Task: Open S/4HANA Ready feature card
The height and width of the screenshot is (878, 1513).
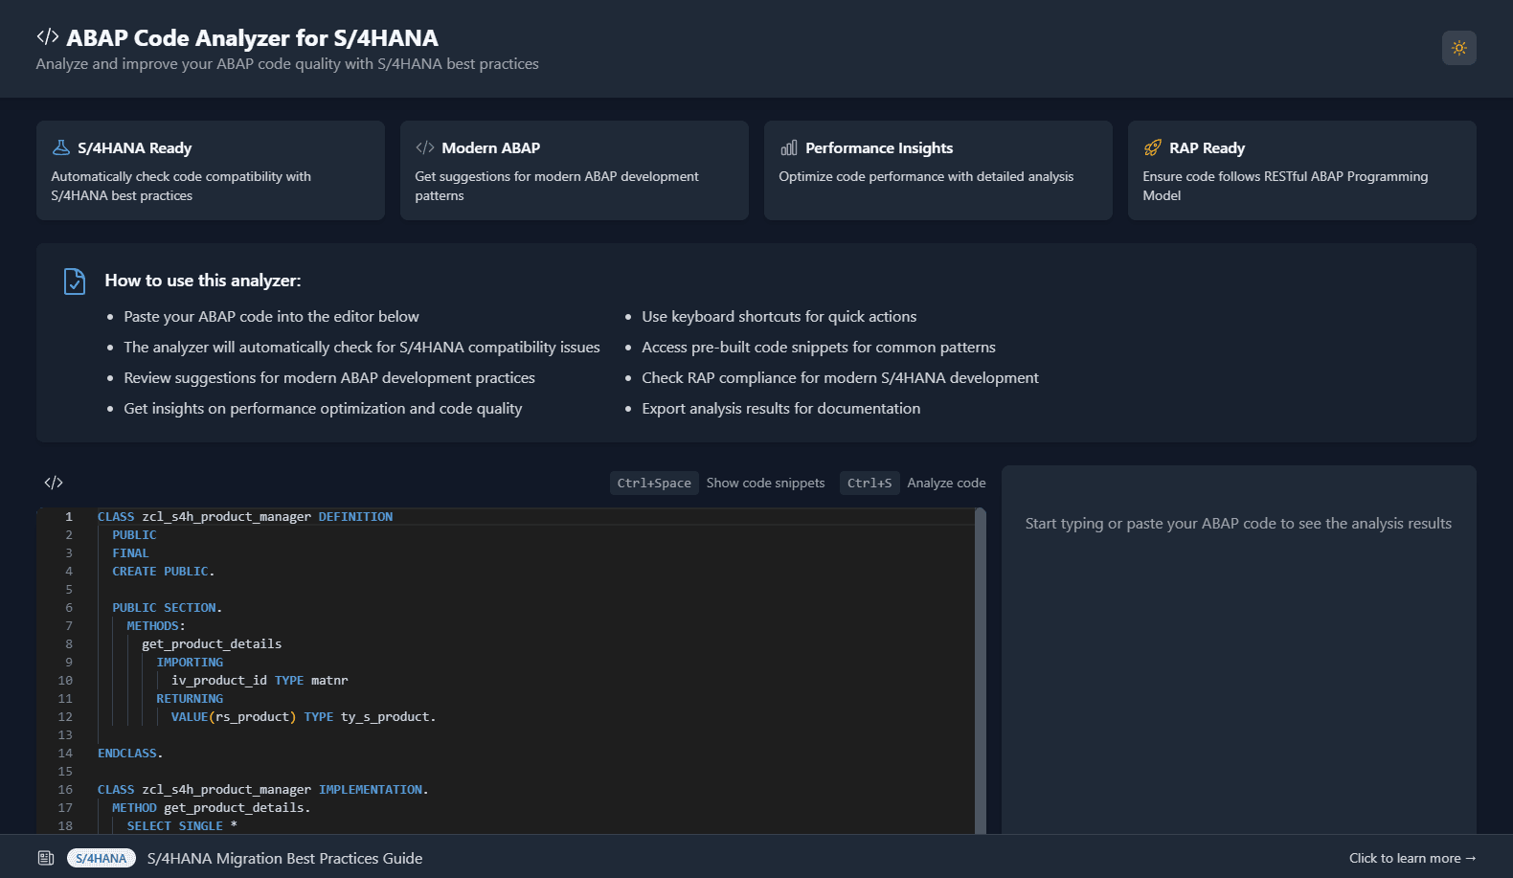Action: pos(211,170)
